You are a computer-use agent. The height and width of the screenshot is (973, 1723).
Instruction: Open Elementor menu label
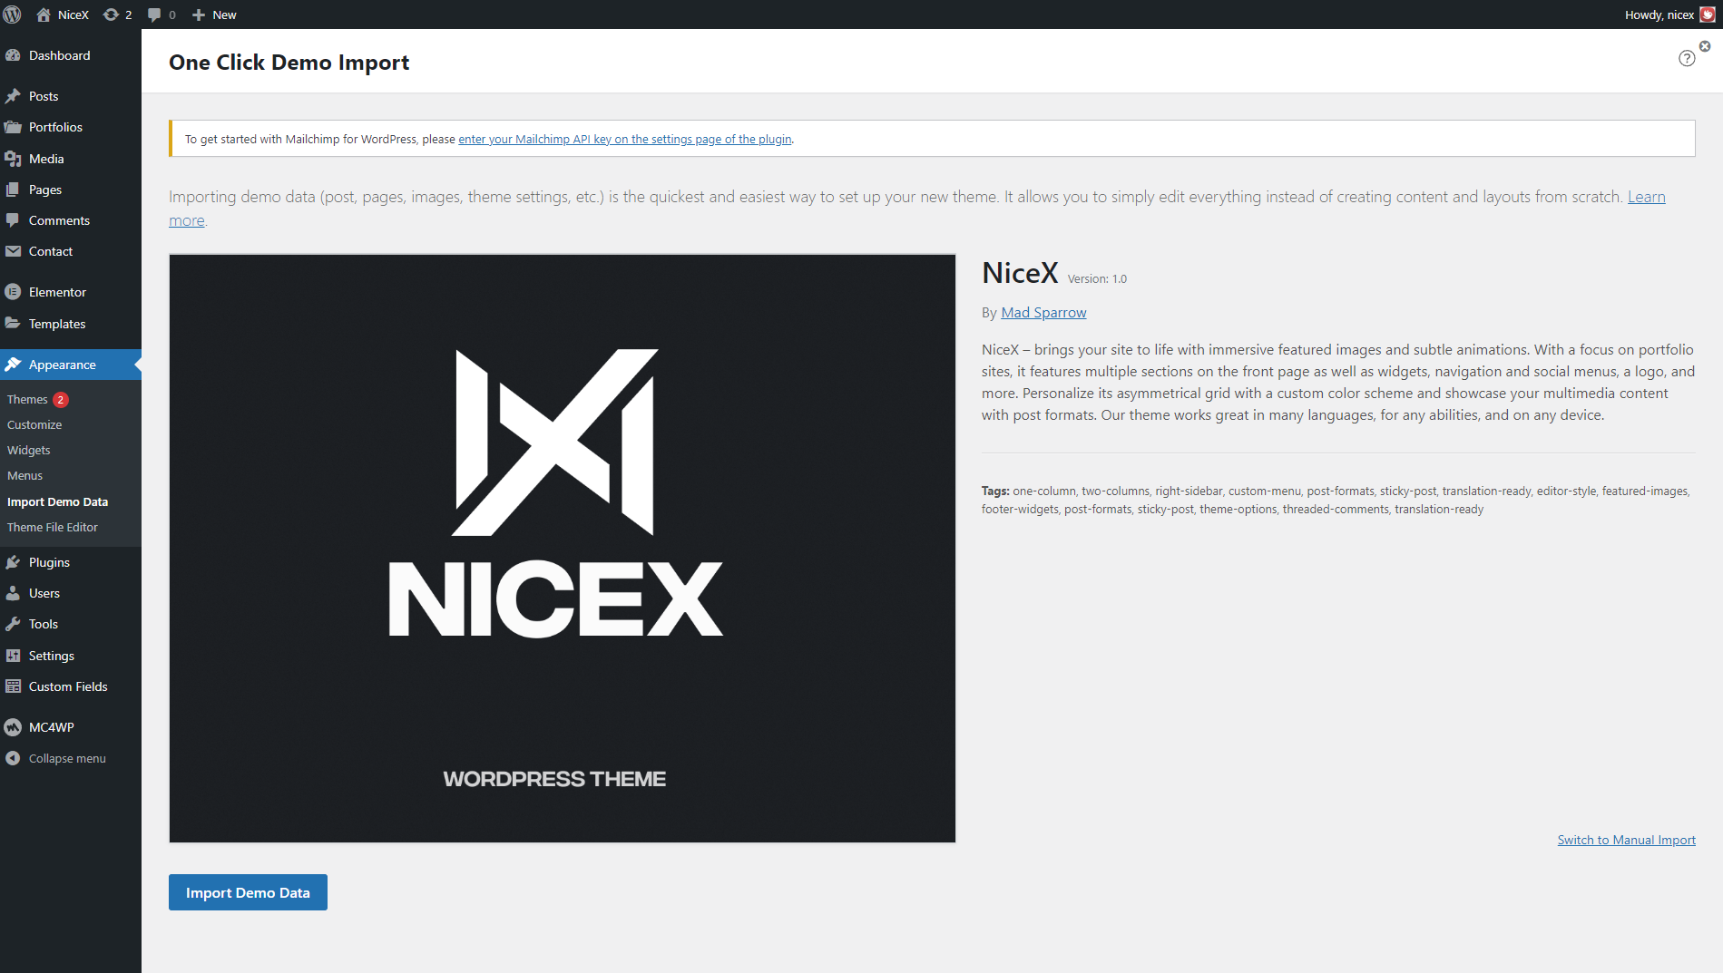click(57, 292)
